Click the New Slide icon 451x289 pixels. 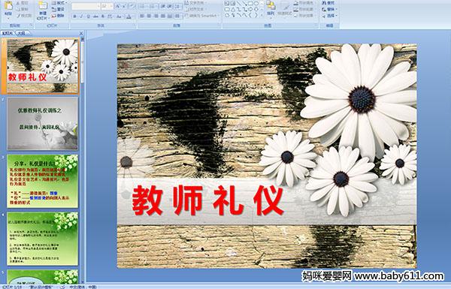tap(43, 10)
